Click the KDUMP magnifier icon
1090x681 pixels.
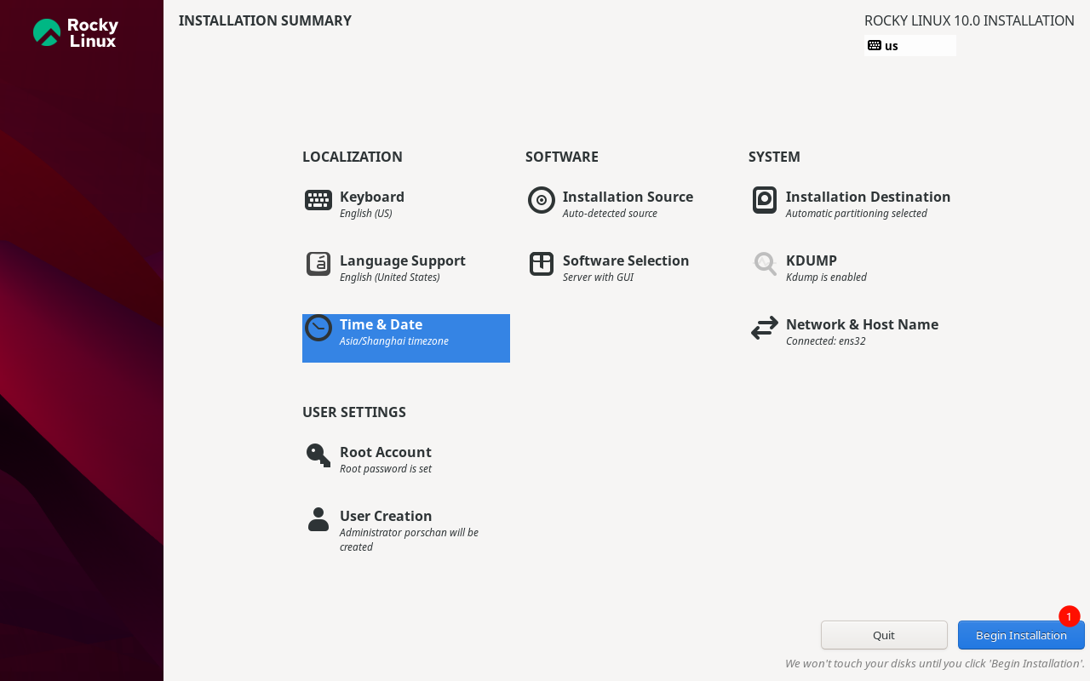click(765, 264)
